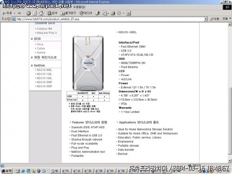The width and height of the screenshot is (232, 174).
Task: Click the page scrollbar down arrow
Action: [x=230, y=161]
